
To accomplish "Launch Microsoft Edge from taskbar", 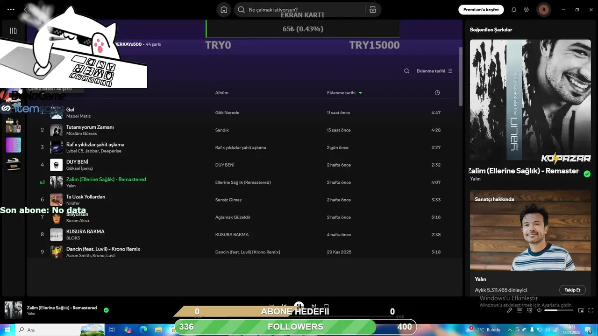I will point(143,329).
